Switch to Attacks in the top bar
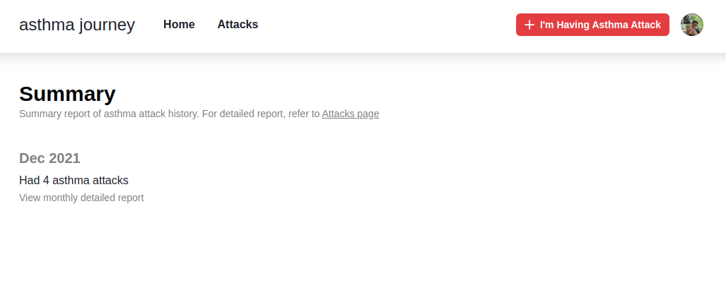Viewport: 726px width, 307px height. (x=238, y=25)
